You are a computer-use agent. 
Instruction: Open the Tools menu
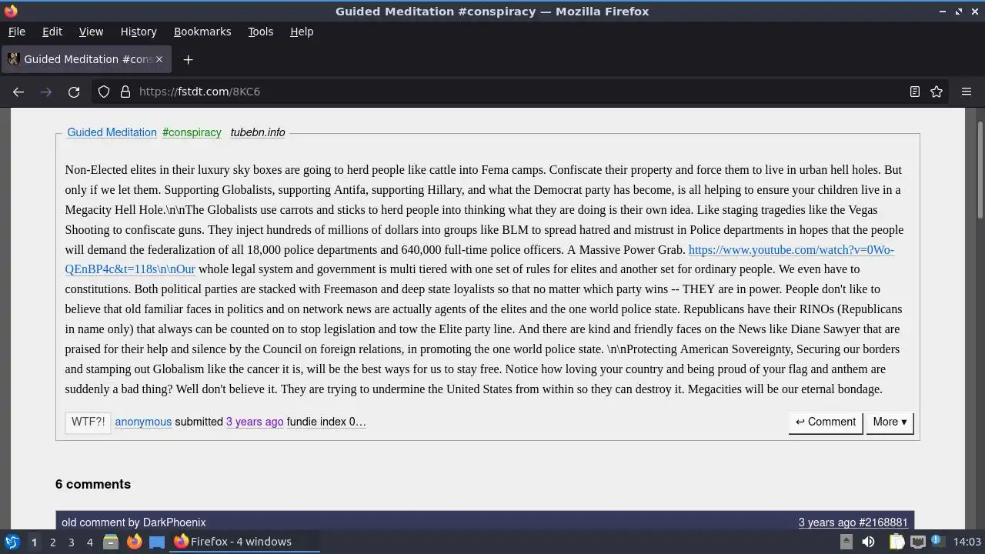coord(260,32)
